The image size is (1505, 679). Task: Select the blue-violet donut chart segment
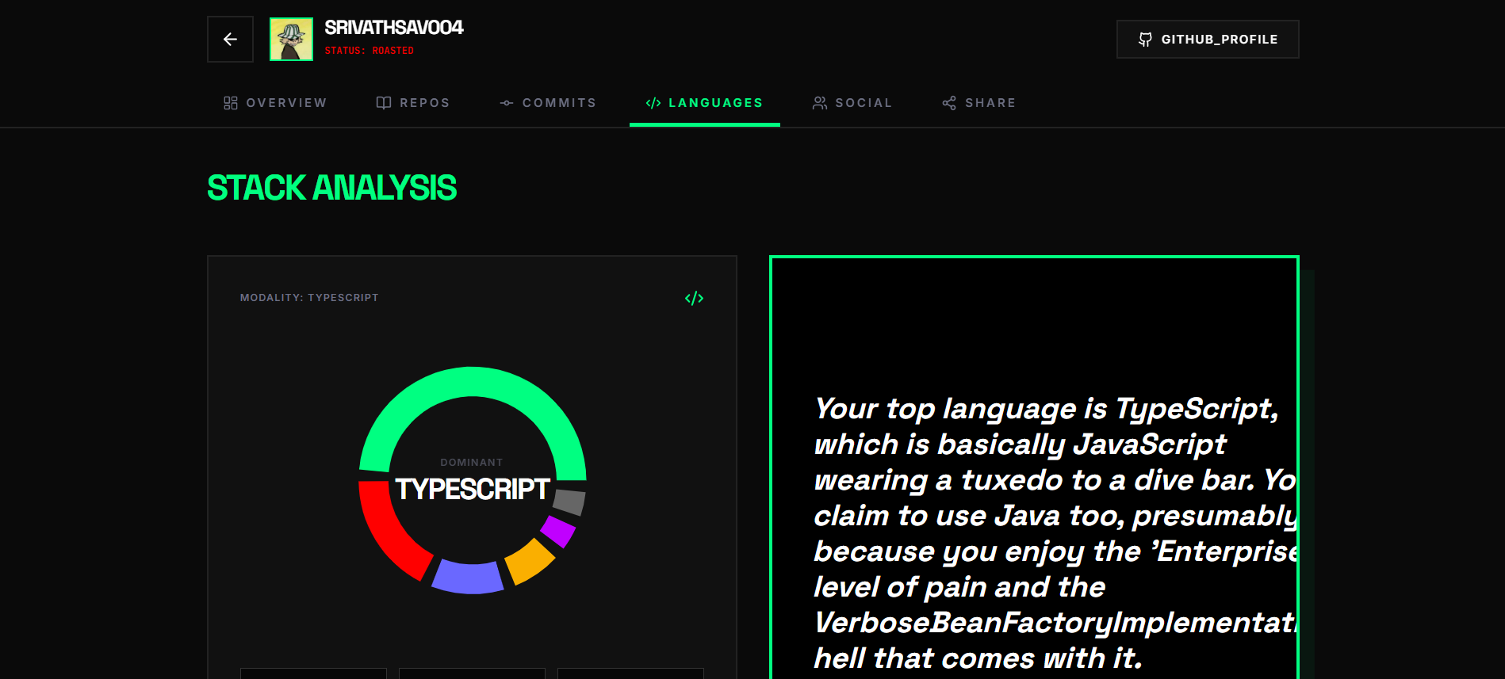469,578
